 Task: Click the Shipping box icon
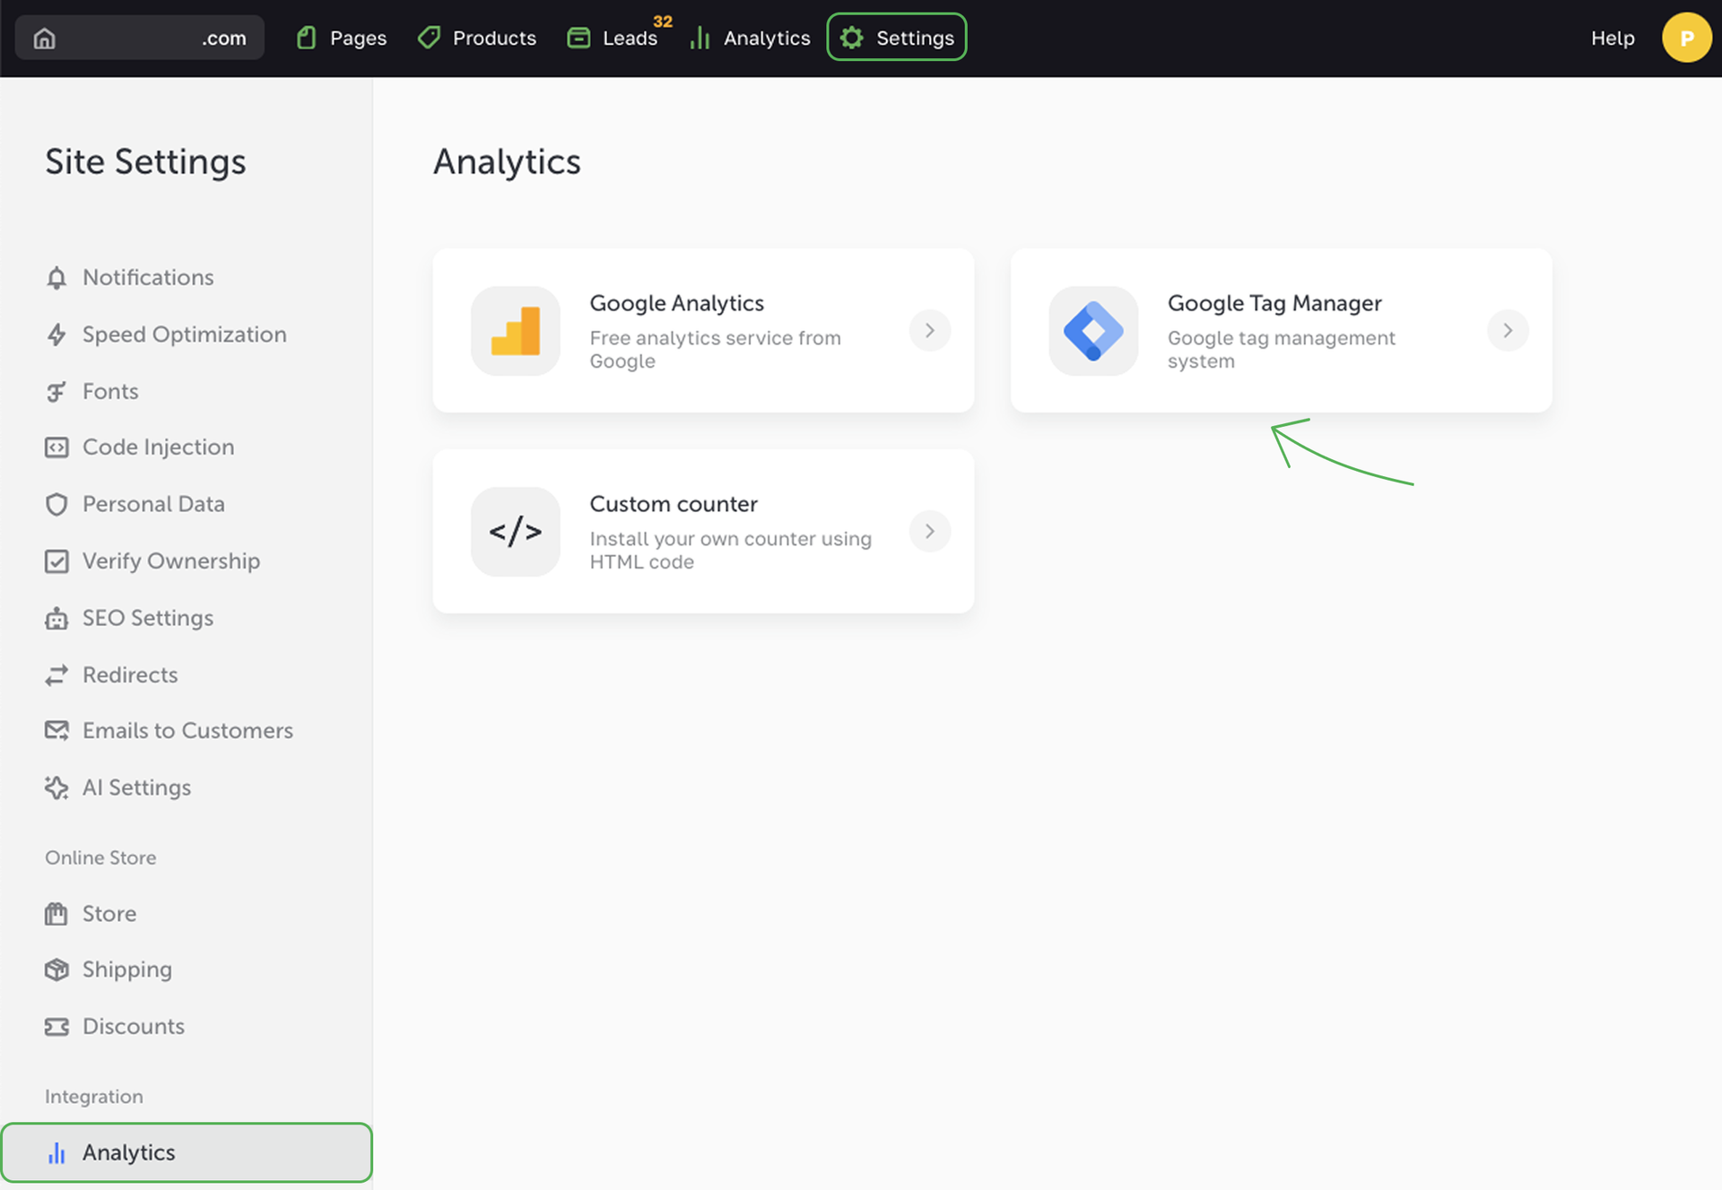point(57,969)
